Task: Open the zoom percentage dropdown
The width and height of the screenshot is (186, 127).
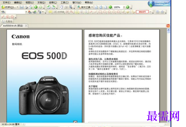Action: [x=124, y=7]
